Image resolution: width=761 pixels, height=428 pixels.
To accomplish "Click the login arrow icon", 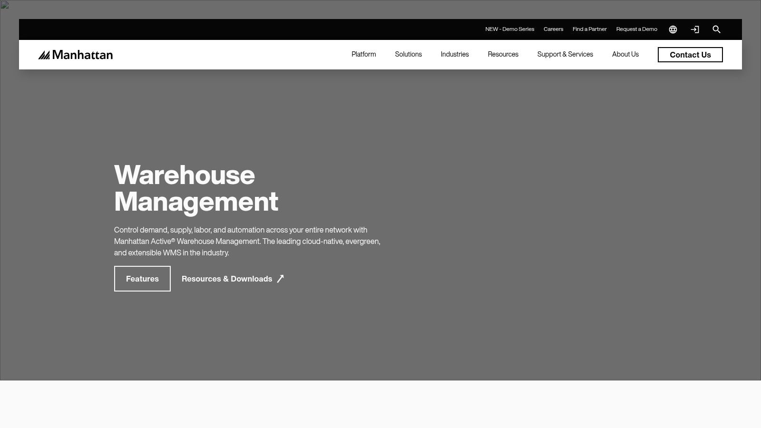I will [x=695, y=29].
